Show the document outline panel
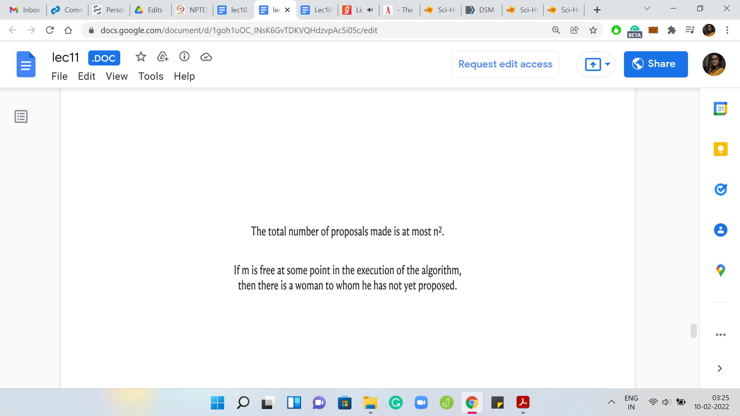Image resolution: width=740 pixels, height=416 pixels. point(21,116)
